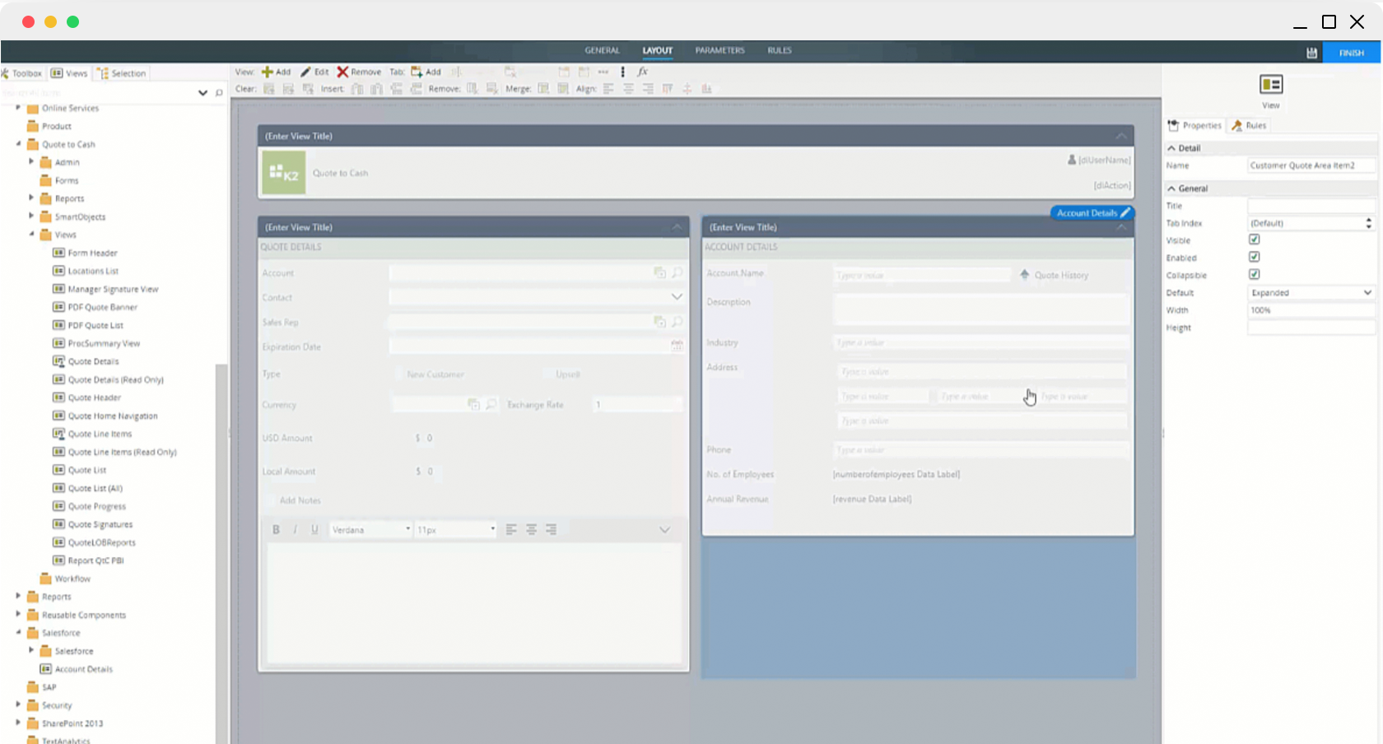Align cell content to top
Screen dimensions: 1383x744
click(668, 89)
